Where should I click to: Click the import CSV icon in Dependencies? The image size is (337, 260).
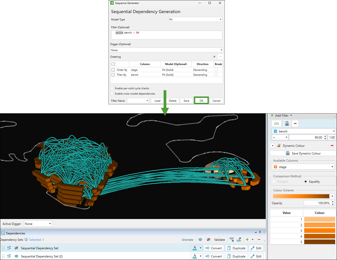pos(232,240)
